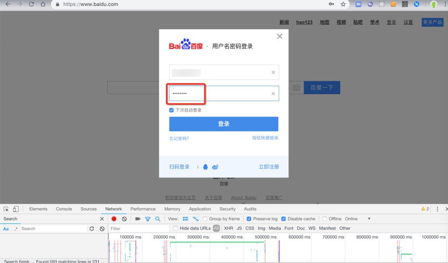Screen dimensions: 448x263
Task: Toggle the regular expression search option
Action: (16, 229)
